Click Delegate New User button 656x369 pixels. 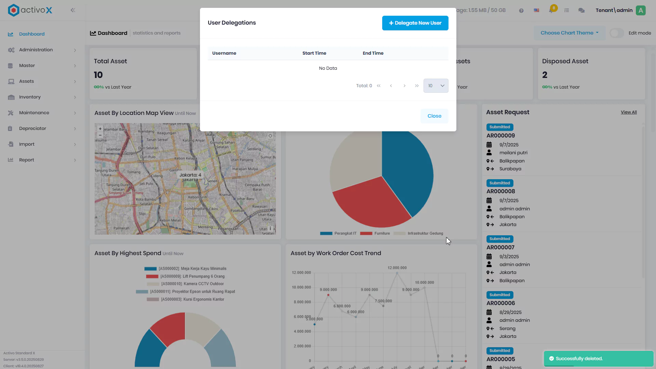click(415, 23)
